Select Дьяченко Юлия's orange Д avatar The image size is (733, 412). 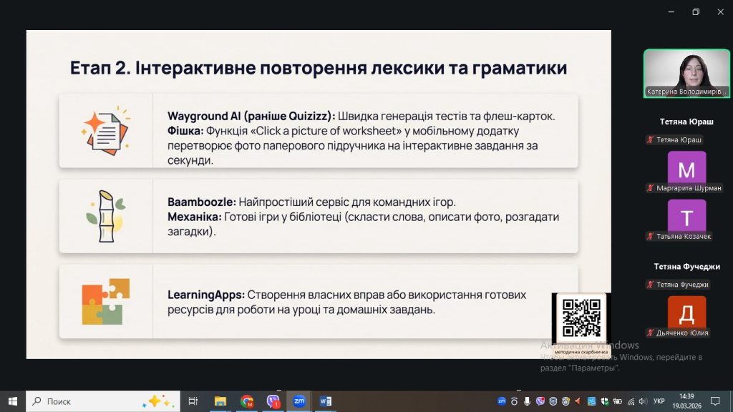(686, 313)
